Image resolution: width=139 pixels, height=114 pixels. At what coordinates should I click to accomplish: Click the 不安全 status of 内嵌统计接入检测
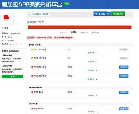click(70, 76)
